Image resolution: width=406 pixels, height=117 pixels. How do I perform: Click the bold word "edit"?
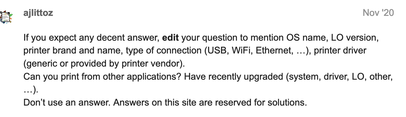click(170, 38)
